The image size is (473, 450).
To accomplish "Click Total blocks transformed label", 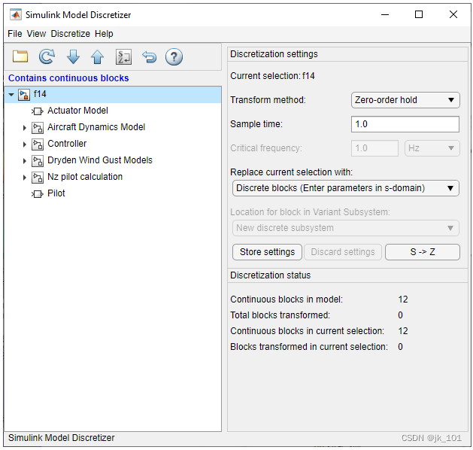I will [x=280, y=315].
